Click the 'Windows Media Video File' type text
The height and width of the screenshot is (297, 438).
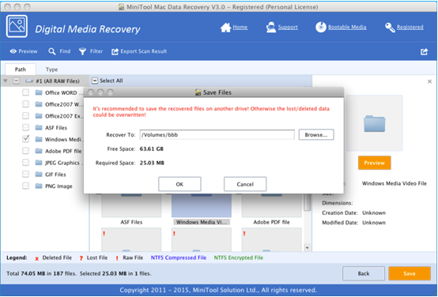395,183
